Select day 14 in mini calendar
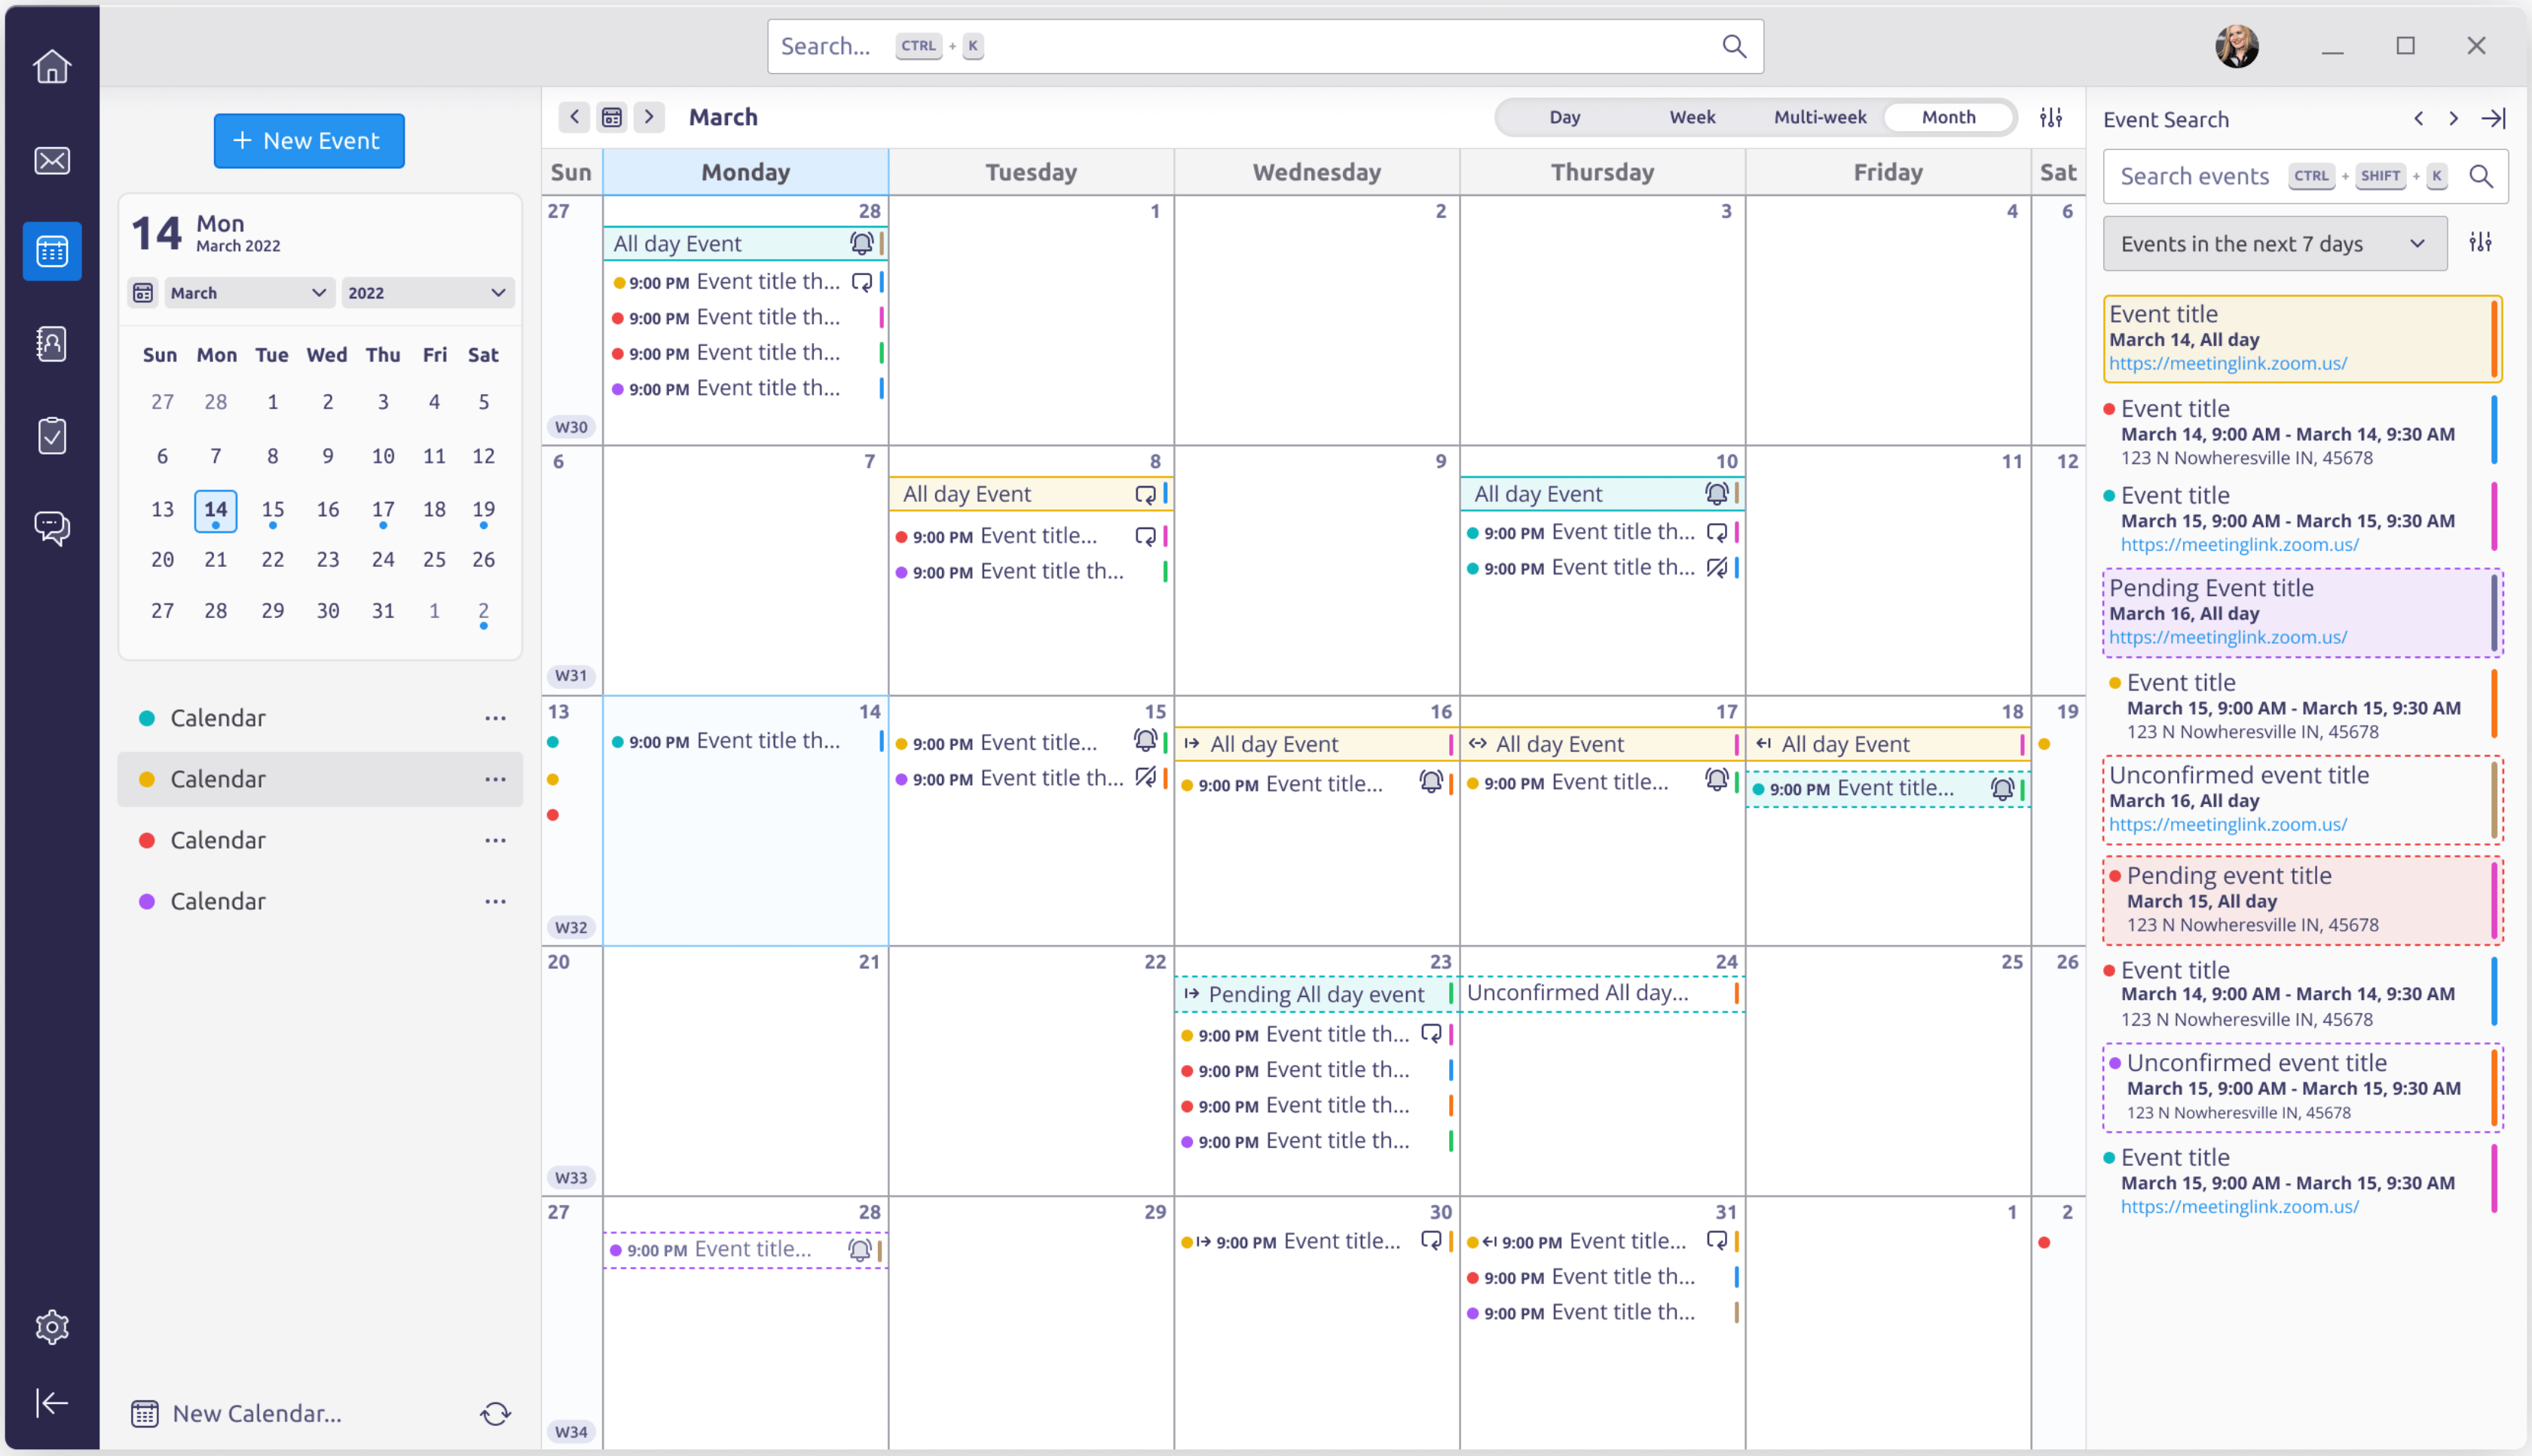 [x=215, y=510]
